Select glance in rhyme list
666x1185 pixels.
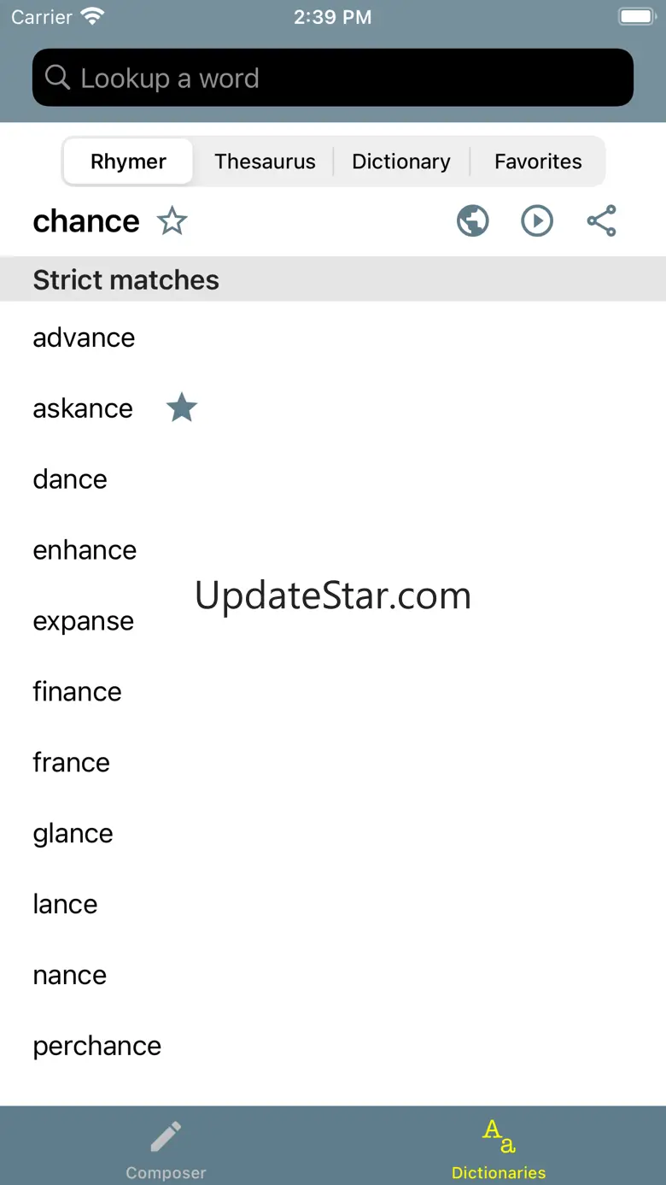(x=73, y=834)
